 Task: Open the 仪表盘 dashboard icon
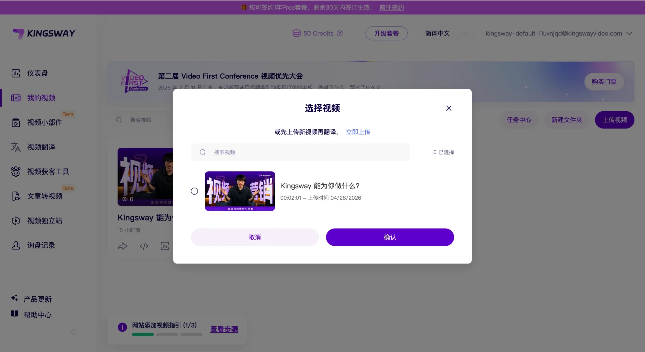16,73
